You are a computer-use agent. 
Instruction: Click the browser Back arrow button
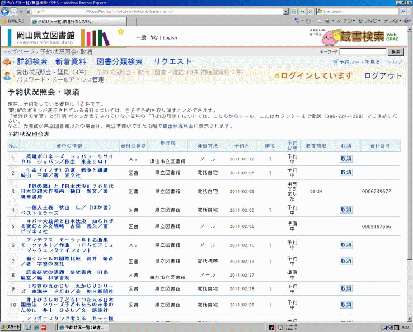pos(5,11)
